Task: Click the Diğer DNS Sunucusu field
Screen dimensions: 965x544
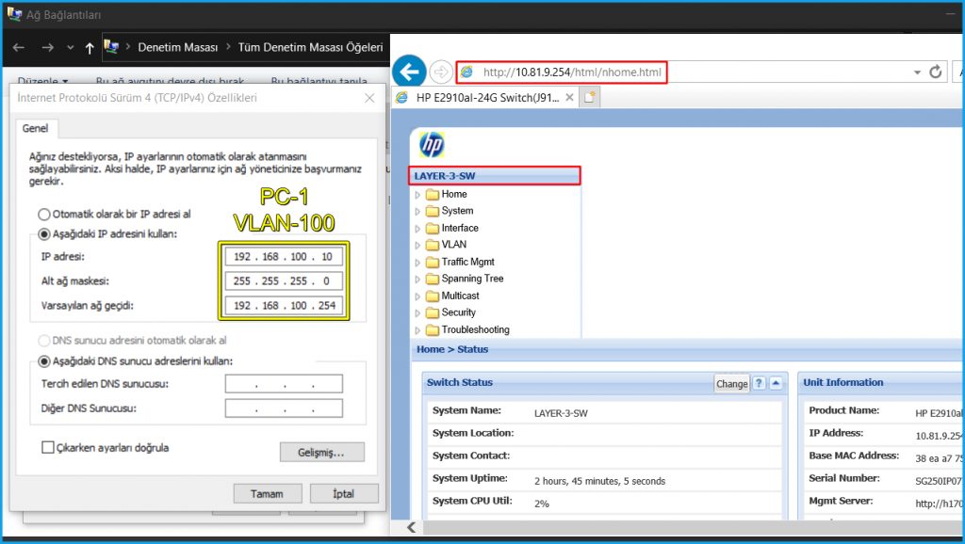Action: (x=284, y=408)
